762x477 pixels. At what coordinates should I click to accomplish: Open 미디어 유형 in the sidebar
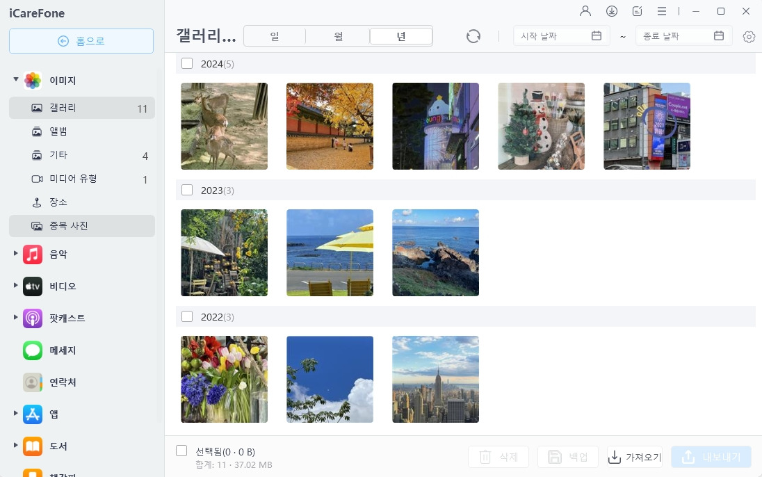coord(81,179)
